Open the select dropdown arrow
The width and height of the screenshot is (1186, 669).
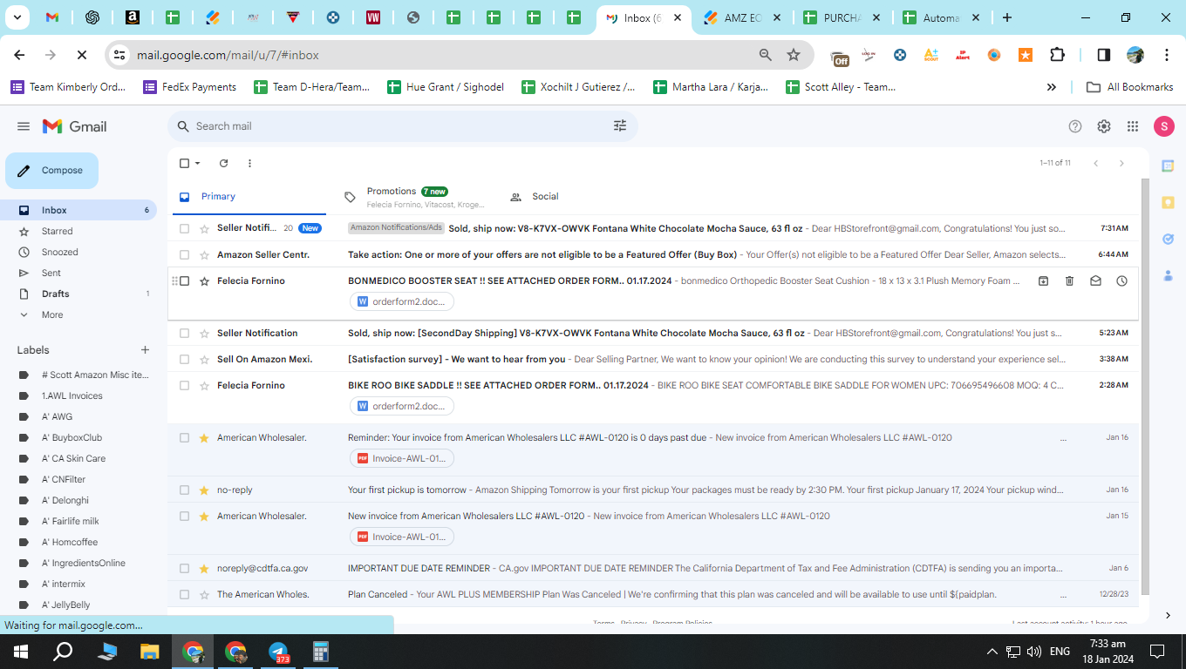pyautogui.click(x=197, y=163)
